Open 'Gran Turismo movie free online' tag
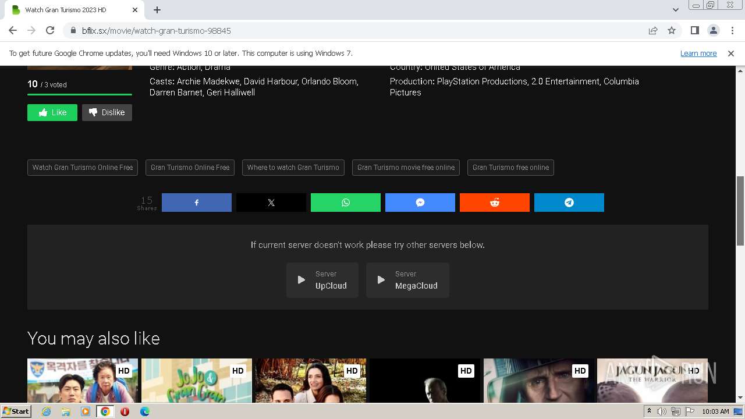 coord(406,168)
